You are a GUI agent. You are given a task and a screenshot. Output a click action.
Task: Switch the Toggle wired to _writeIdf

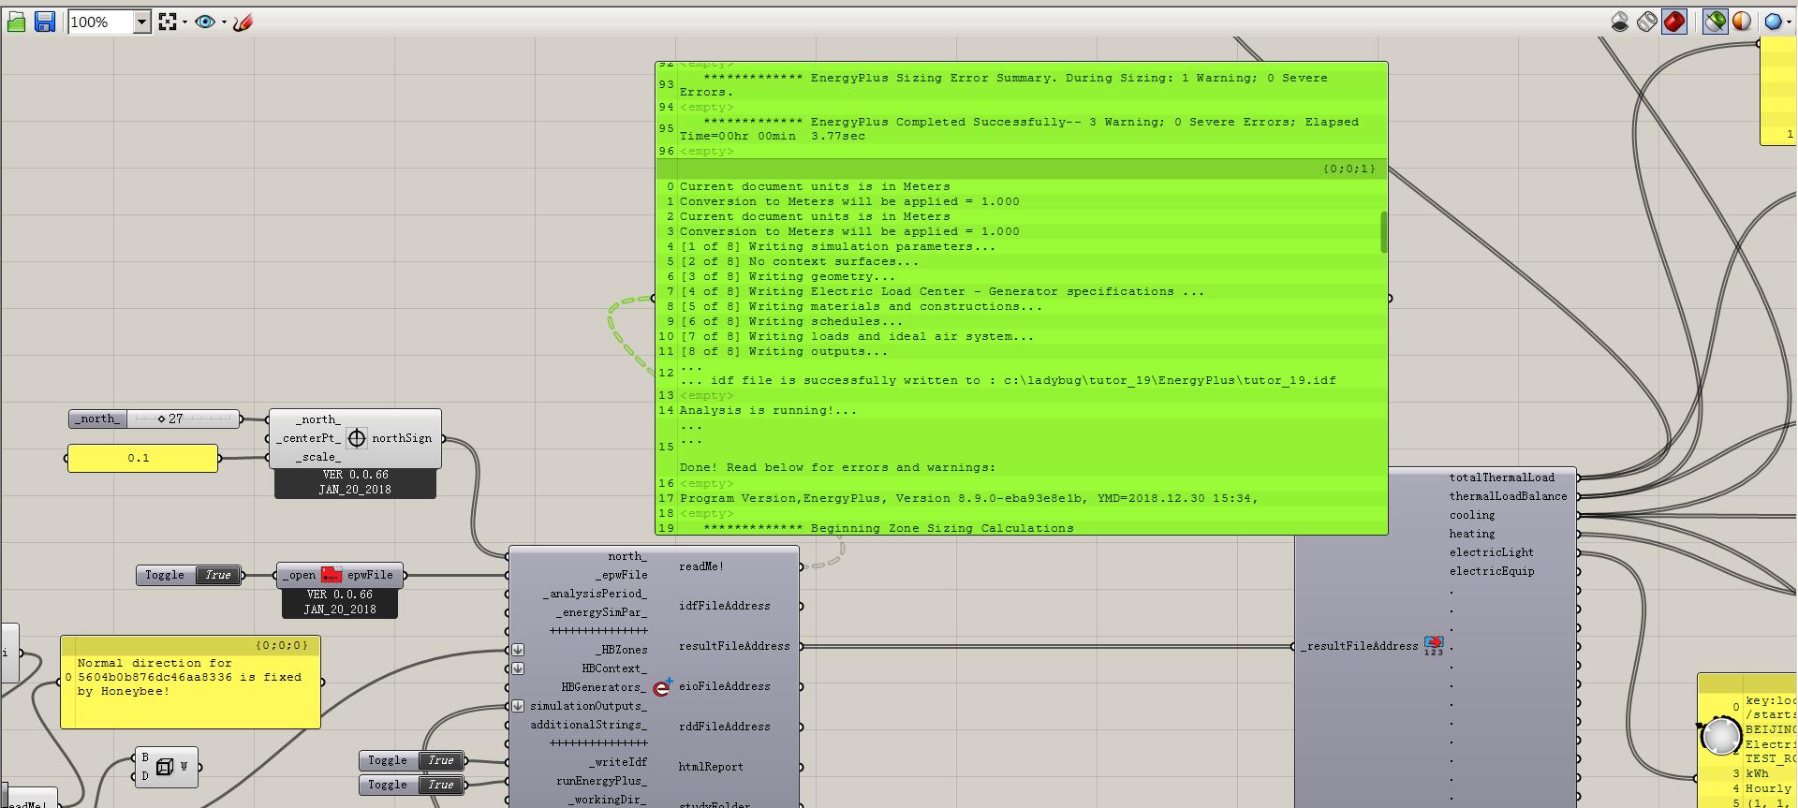point(440,760)
